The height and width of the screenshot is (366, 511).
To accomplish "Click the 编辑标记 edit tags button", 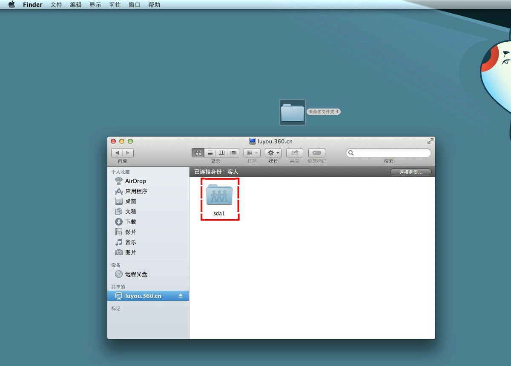I will click(x=316, y=153).
